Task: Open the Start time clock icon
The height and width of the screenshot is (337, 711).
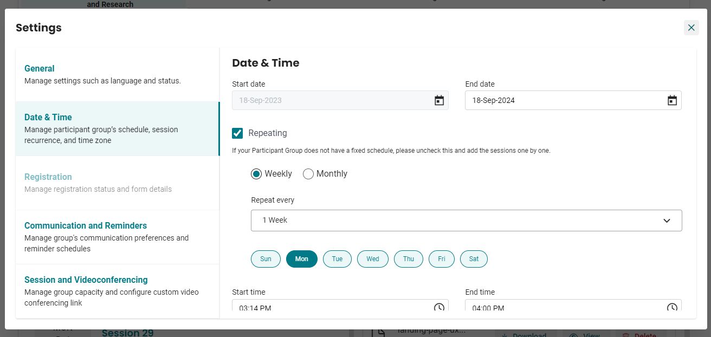Action: pos(439,307)
